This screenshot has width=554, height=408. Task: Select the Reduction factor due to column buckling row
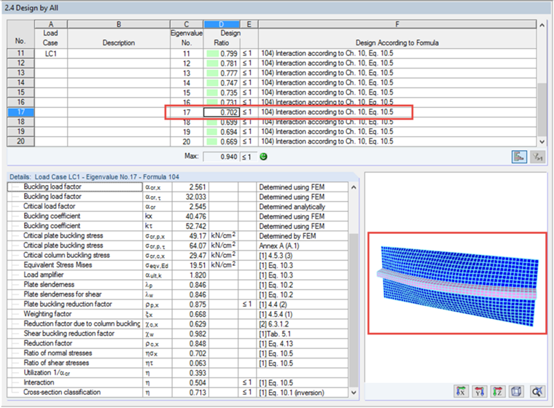pos(178,323)
